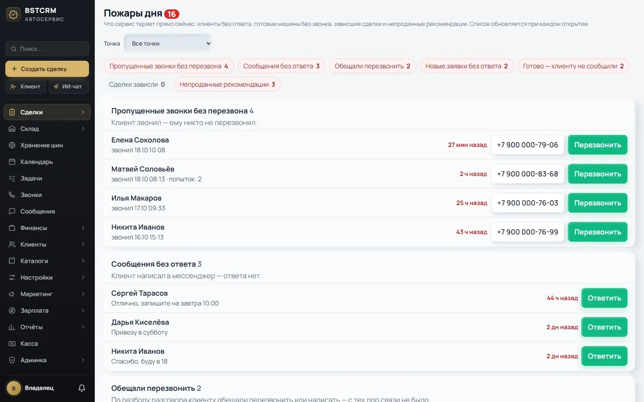This screenshot has height=402, width=644.
Task: Click phone number +7 900 000-83-68
Action: point(527,174)
